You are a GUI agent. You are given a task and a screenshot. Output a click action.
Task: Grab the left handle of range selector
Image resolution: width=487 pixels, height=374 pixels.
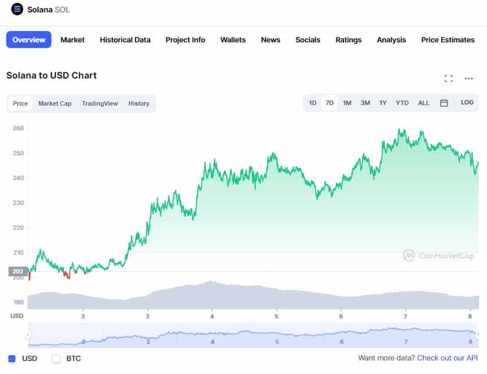[28, 335]
